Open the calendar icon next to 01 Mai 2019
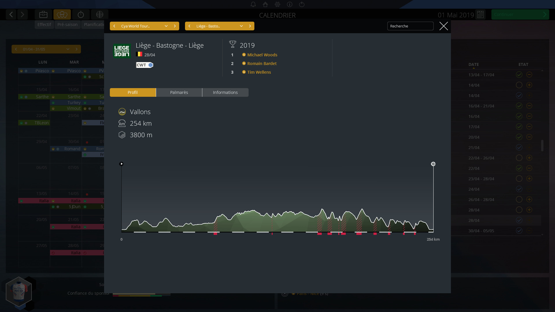 click(481, 14)
